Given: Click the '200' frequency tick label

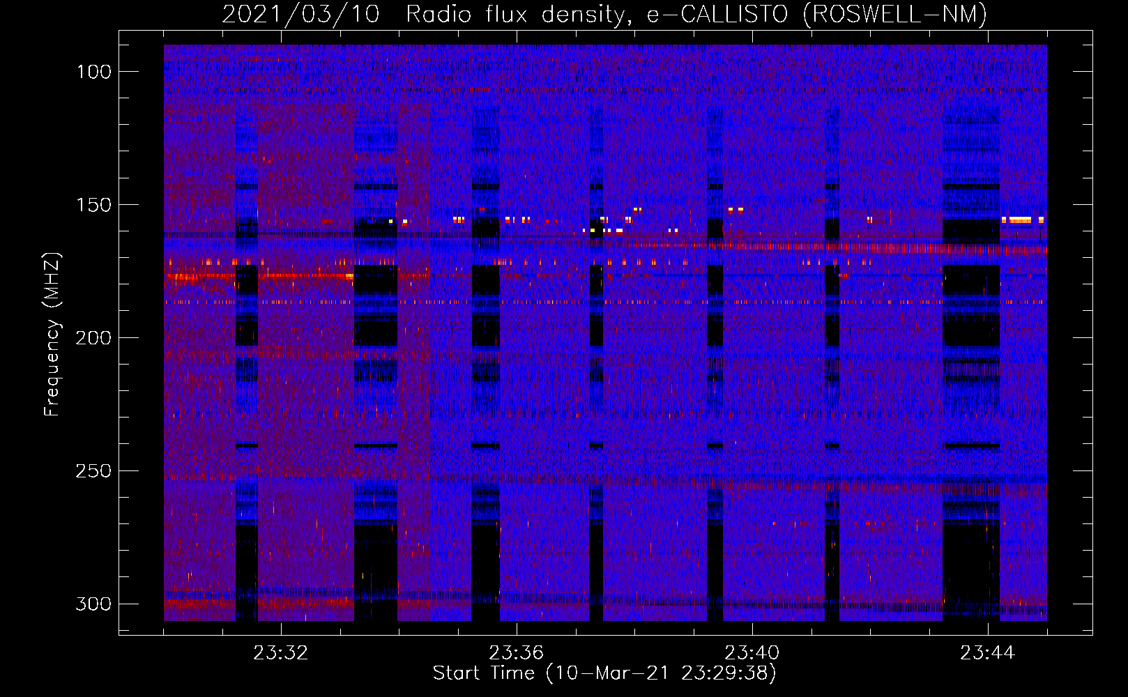Looking at the screenshot, I should point(93,338).
